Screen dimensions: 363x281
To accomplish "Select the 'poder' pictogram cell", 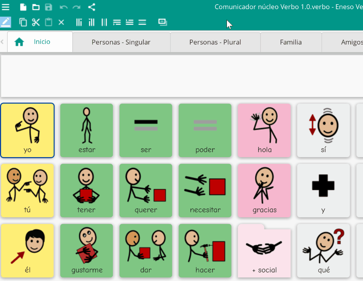I will 205,131.
